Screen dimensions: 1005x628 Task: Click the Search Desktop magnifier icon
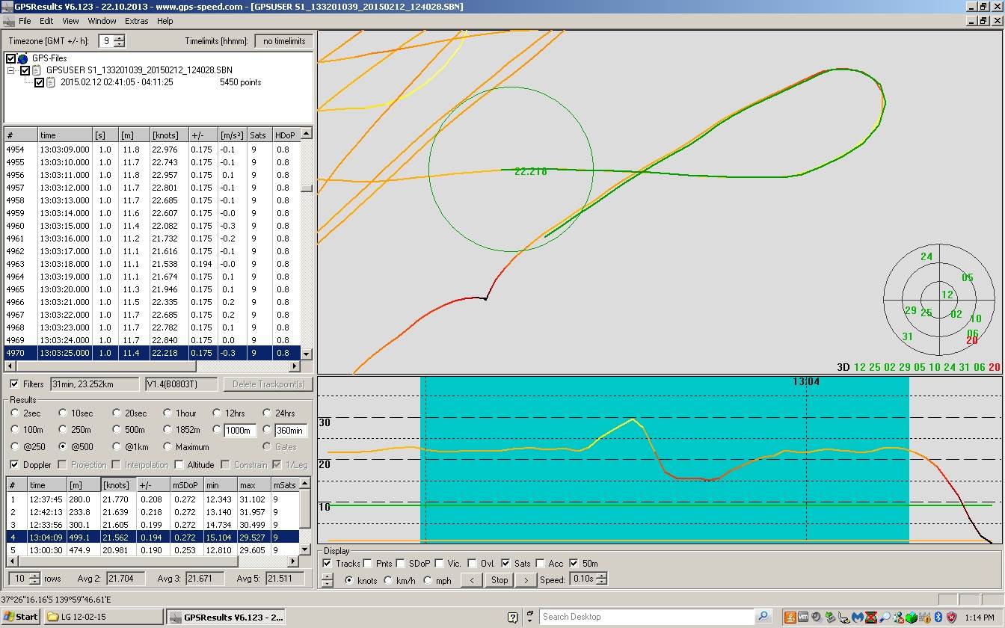(763, 617)
